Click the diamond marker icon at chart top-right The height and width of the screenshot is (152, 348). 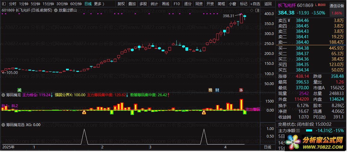(x=252, y=10)
